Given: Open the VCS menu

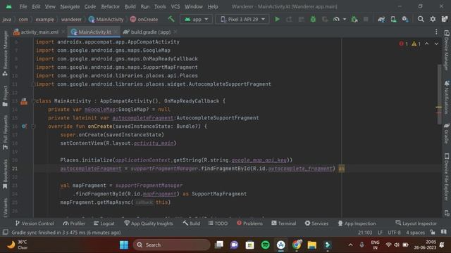Looking at the screenshot, I should point(175,6).
